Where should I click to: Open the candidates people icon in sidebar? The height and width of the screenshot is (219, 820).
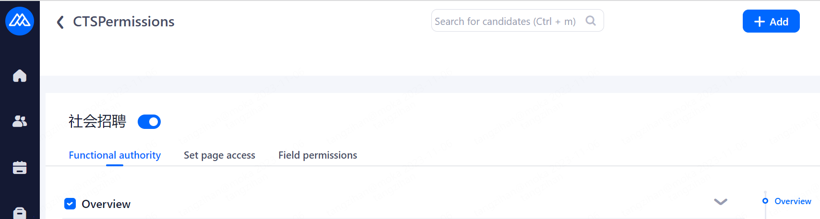point(20,121)
